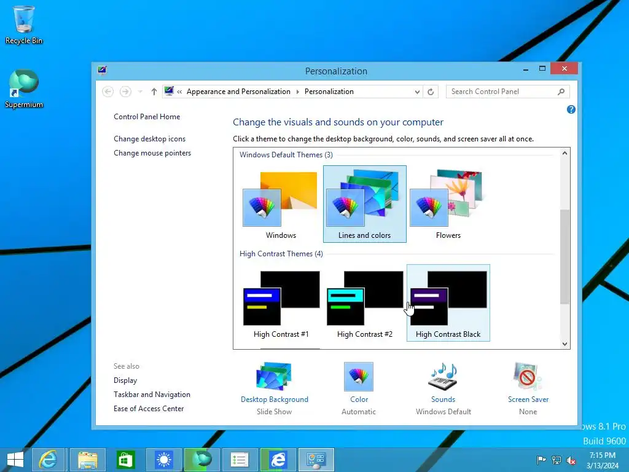This screenshot has width=629, height=472.
Task: Open the address bar history dropdown
Action: coord(417,92)
